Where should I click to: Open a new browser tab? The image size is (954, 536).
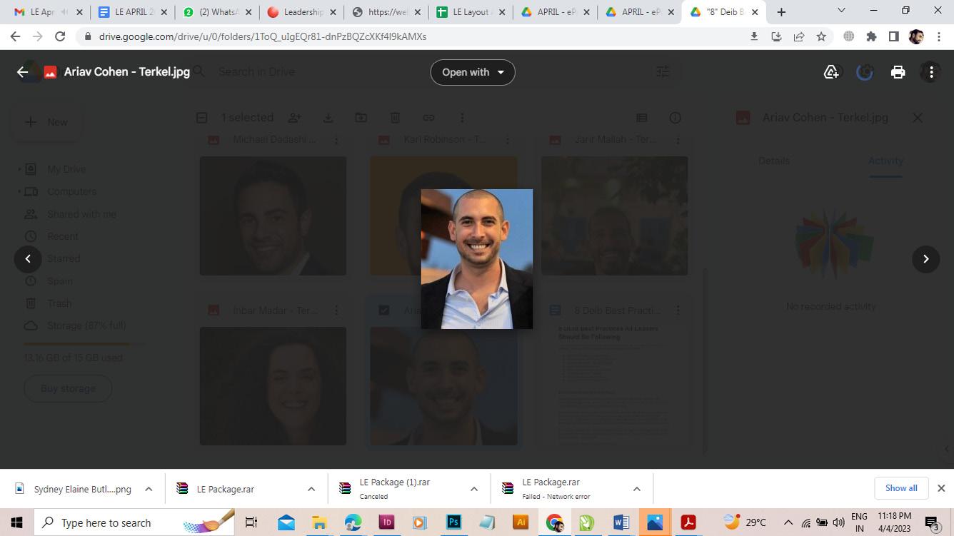[x=781, y=12]
